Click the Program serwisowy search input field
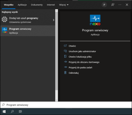132x115 pixels. tap(66, 105)
